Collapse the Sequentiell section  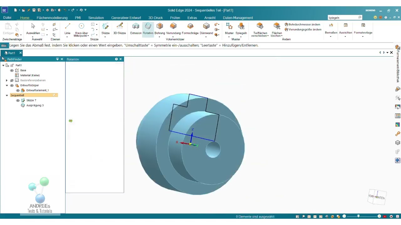coord(7,95)
